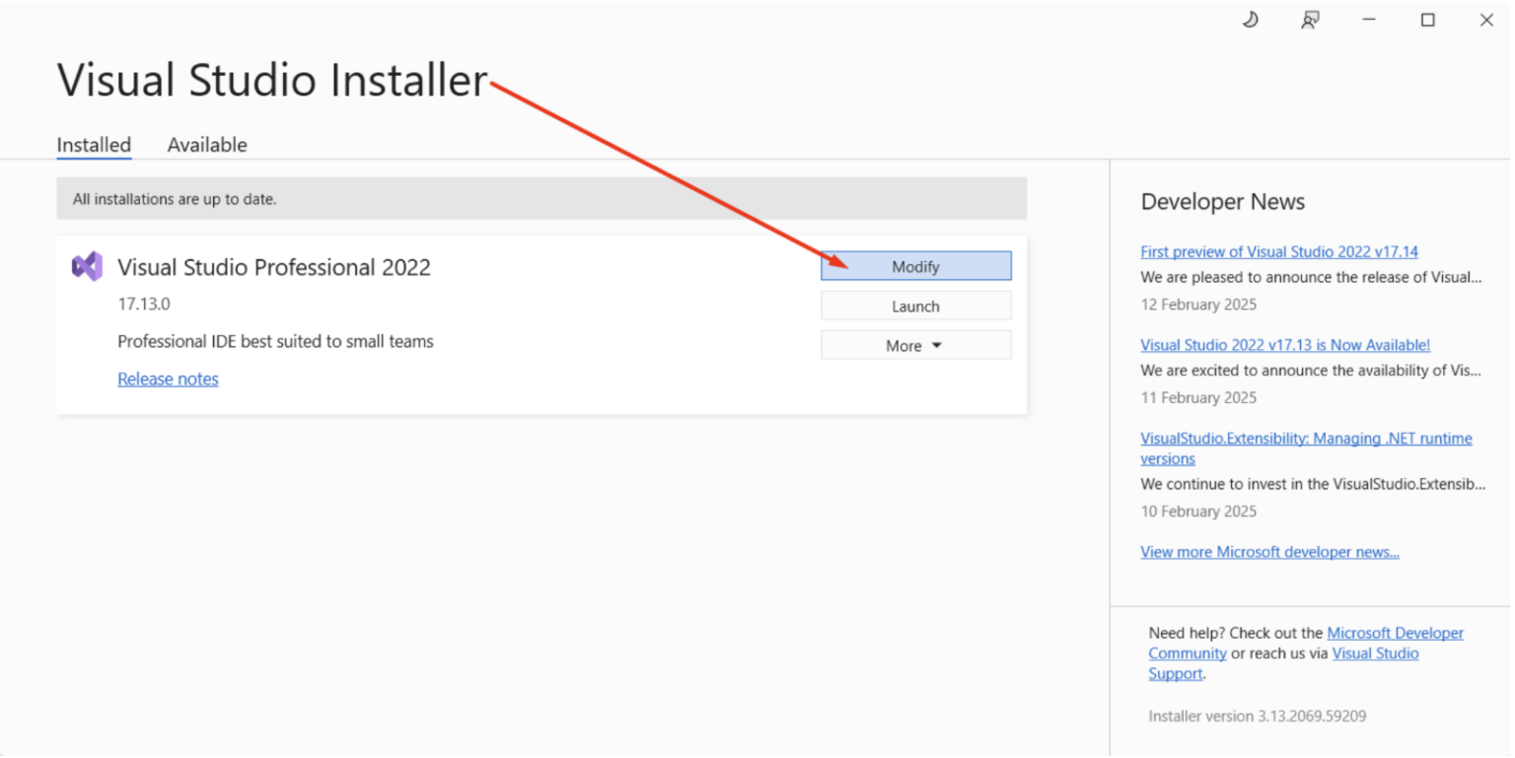This screenshot has width=1515, height=758.
Task: Click the installations up to date banner
Action: tap(541, 198)
